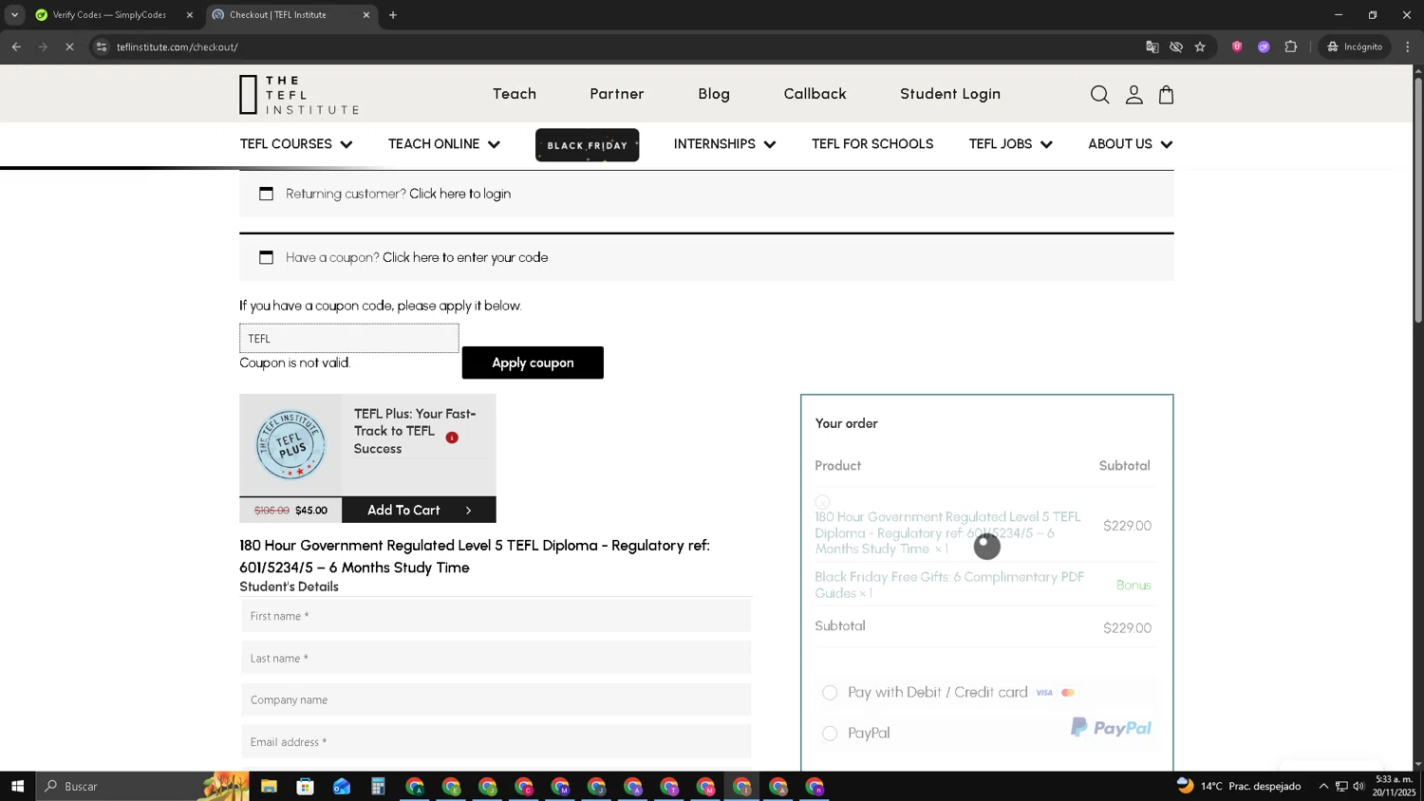Image resolution: width=1424 pixels, height=801 pixels.
Task: Focus the Last name field
Action: pos(496,658)
